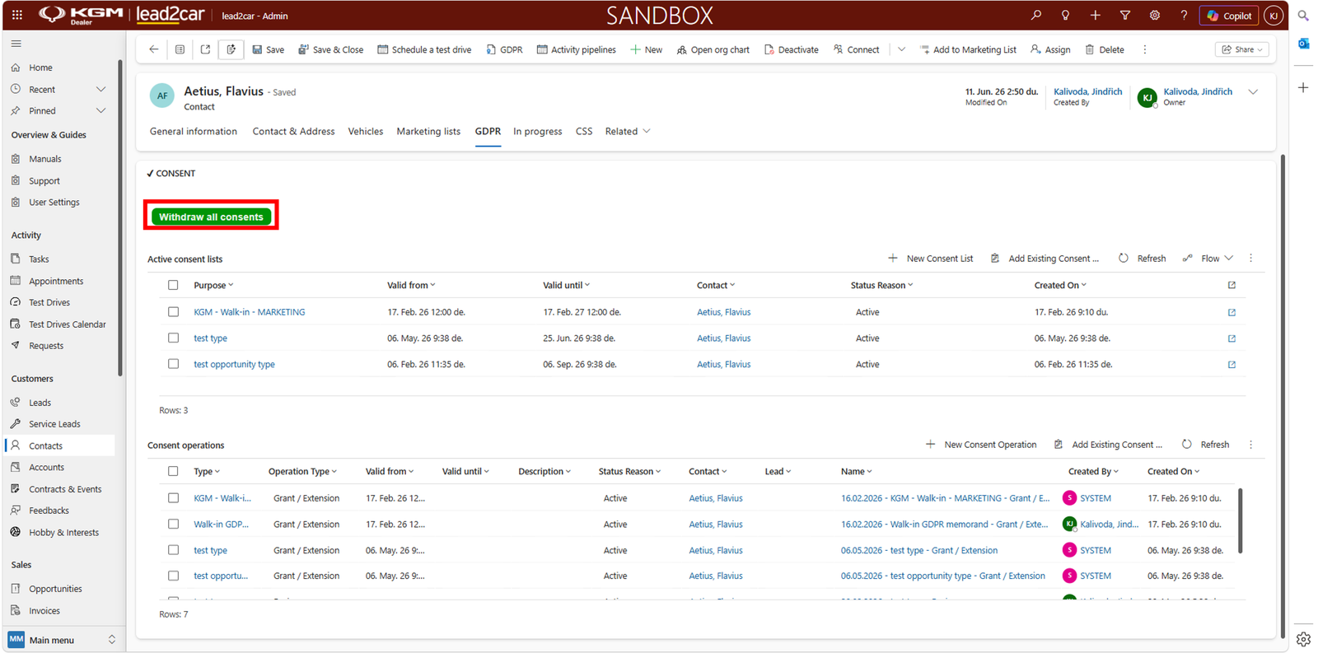This screenshot has width=1318, height=653.
Task: Select all rows in Active consent lists
Action: tap(173, 285)
